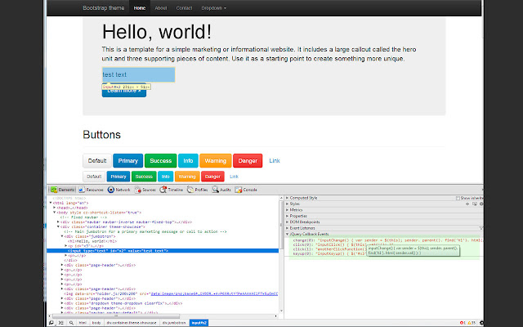Open the Network panel in DevTools

(118, 190)
